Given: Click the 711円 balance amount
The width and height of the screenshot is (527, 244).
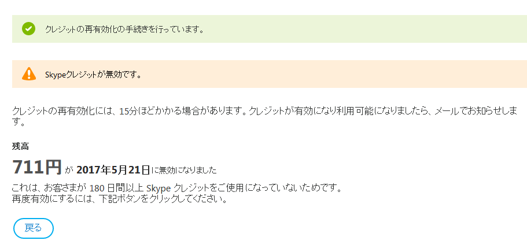Looking at the screenshot, I should [x=37, y=167].
